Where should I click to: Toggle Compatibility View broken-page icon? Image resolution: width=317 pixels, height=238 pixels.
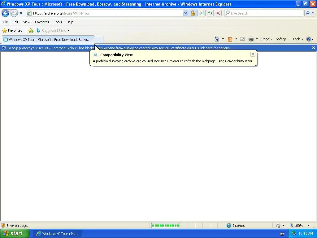202,13
